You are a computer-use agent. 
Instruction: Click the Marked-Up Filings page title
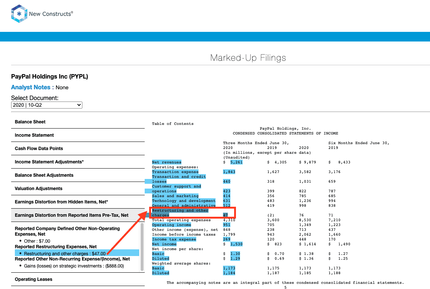[x=248, y=58]
